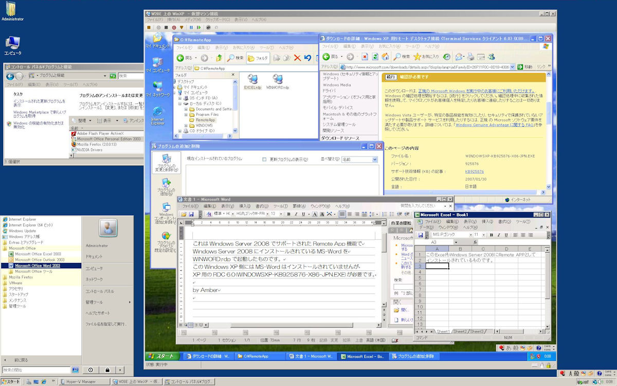
Task: Click the Start menu search field
Action: [x=36, y=370]
